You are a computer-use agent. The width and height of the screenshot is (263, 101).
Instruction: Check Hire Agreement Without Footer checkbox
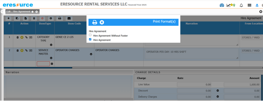[90, 35]
